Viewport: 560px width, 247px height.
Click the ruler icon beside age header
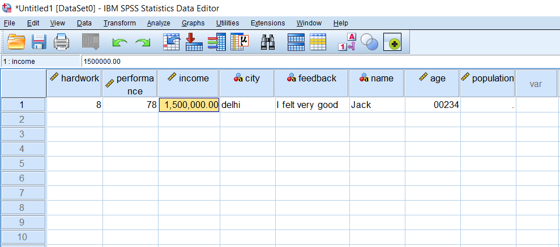tap(423, 77)
